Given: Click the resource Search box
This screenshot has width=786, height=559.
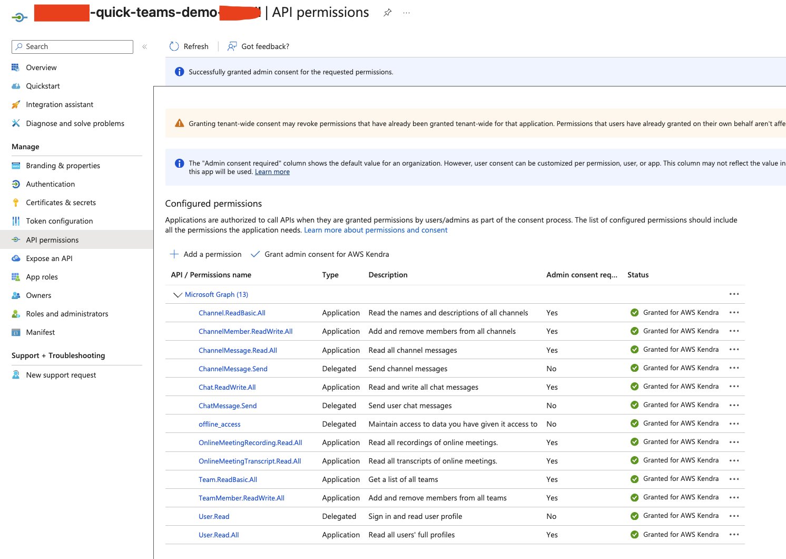Looking at the screenshot, I should click(72, 46).
